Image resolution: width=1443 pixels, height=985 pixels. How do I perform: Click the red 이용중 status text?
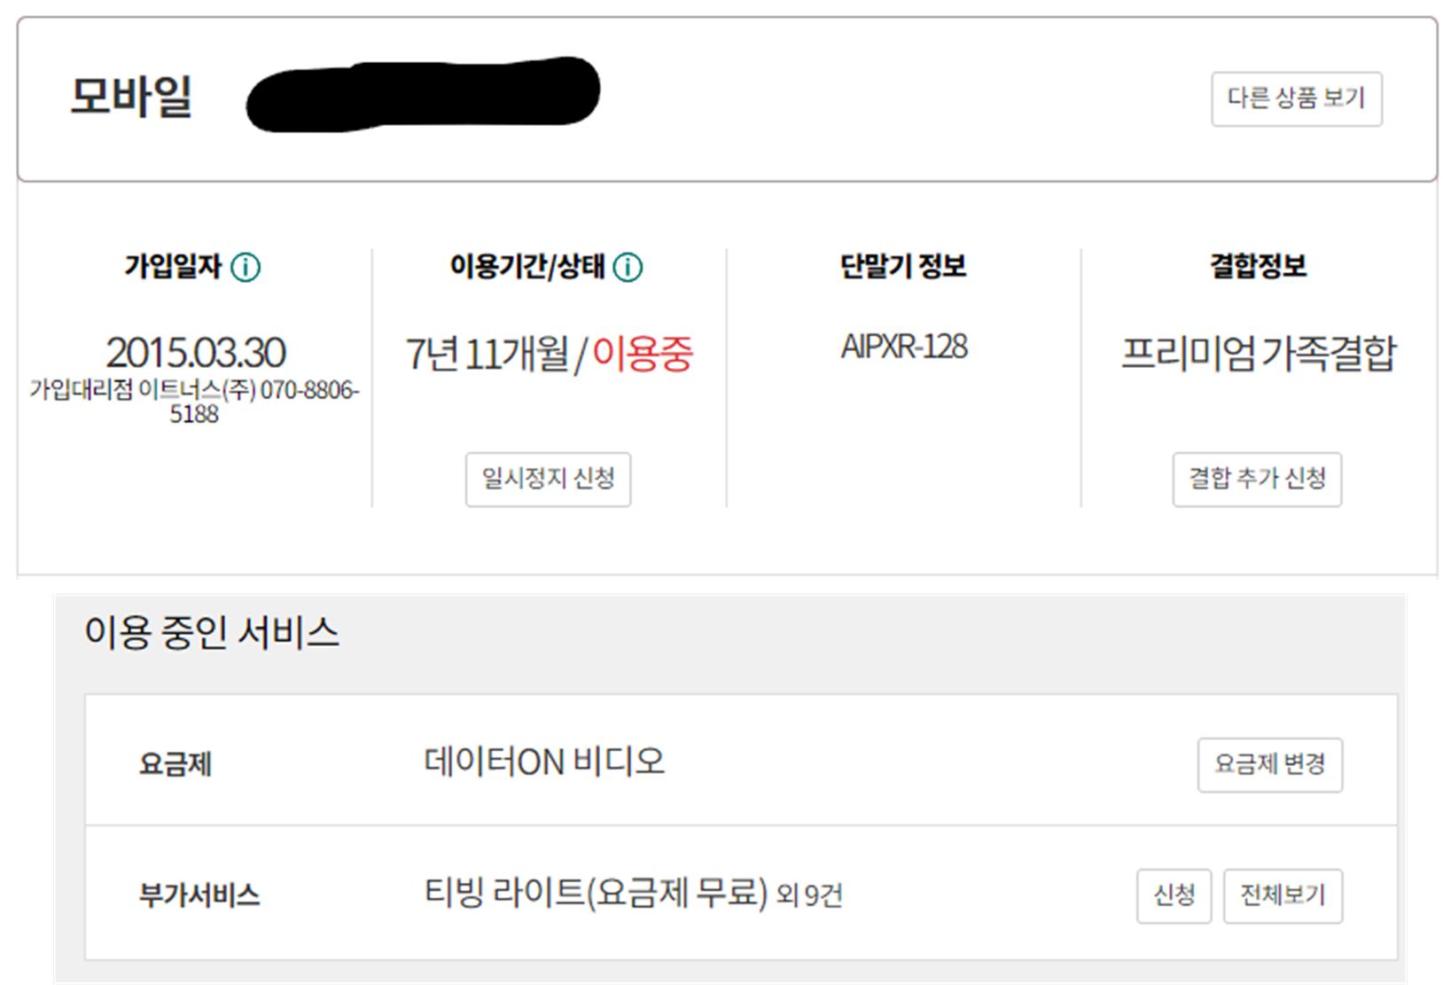(642, 354)
